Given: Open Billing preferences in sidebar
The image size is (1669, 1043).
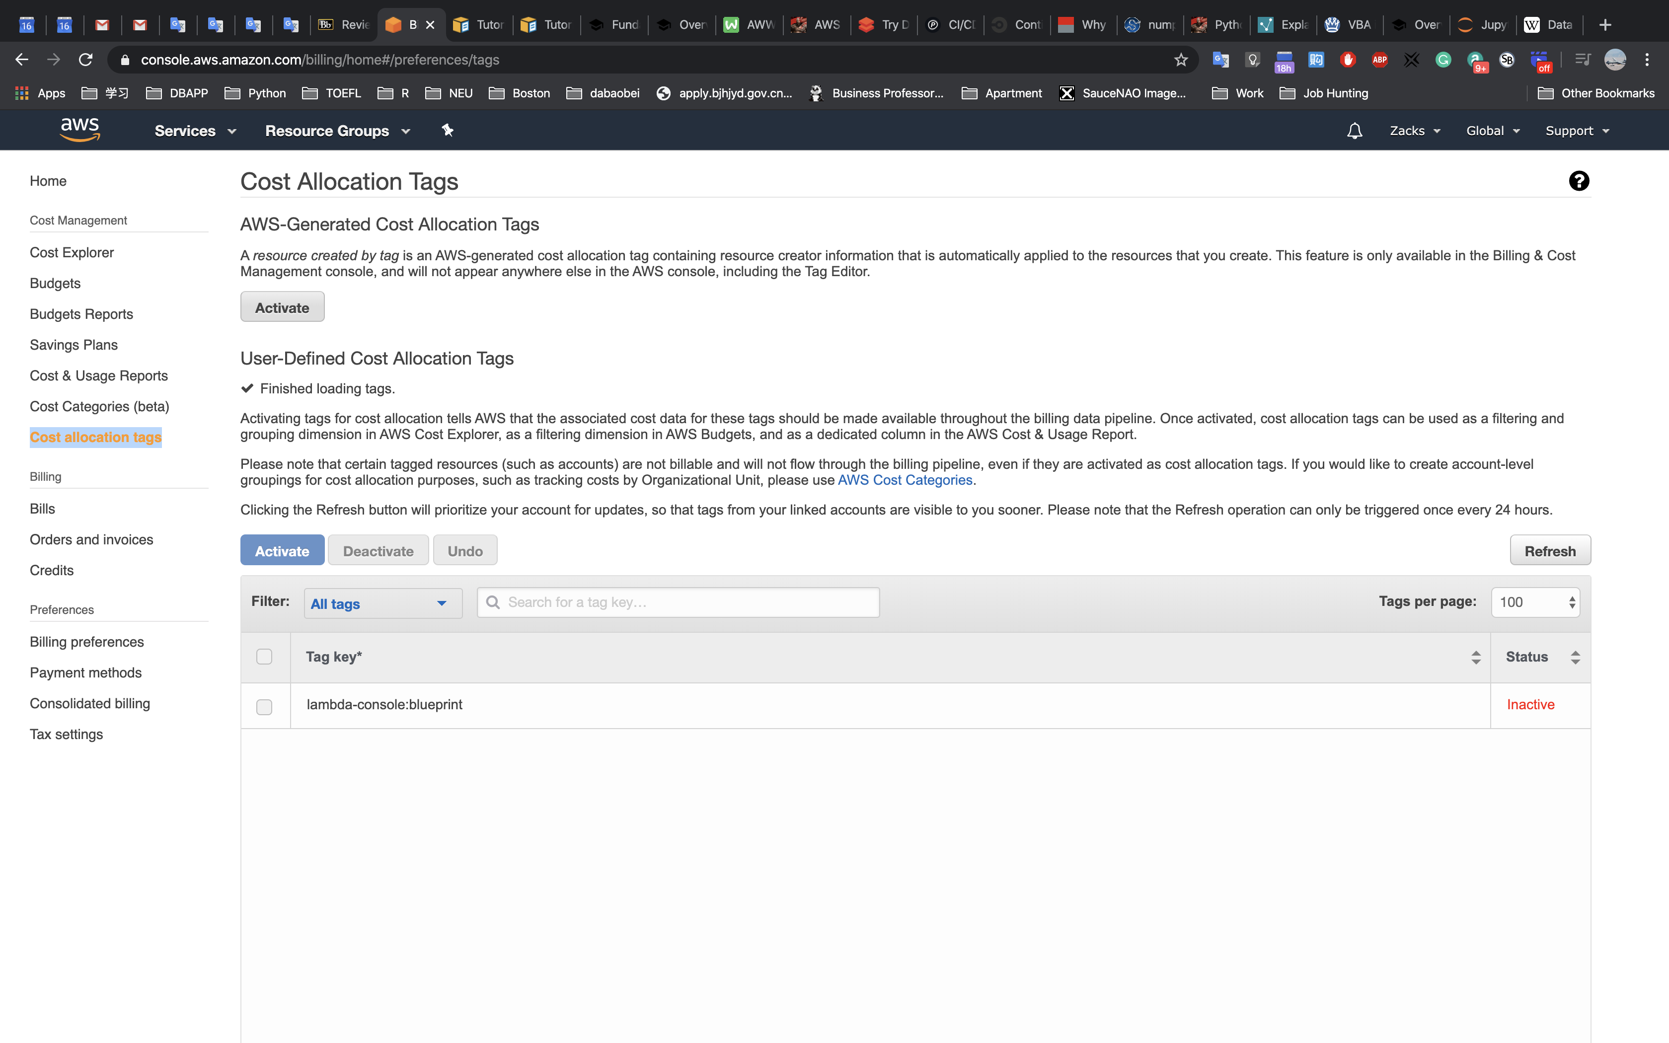Looking at the screenshot, I should (x=87, y=642).
